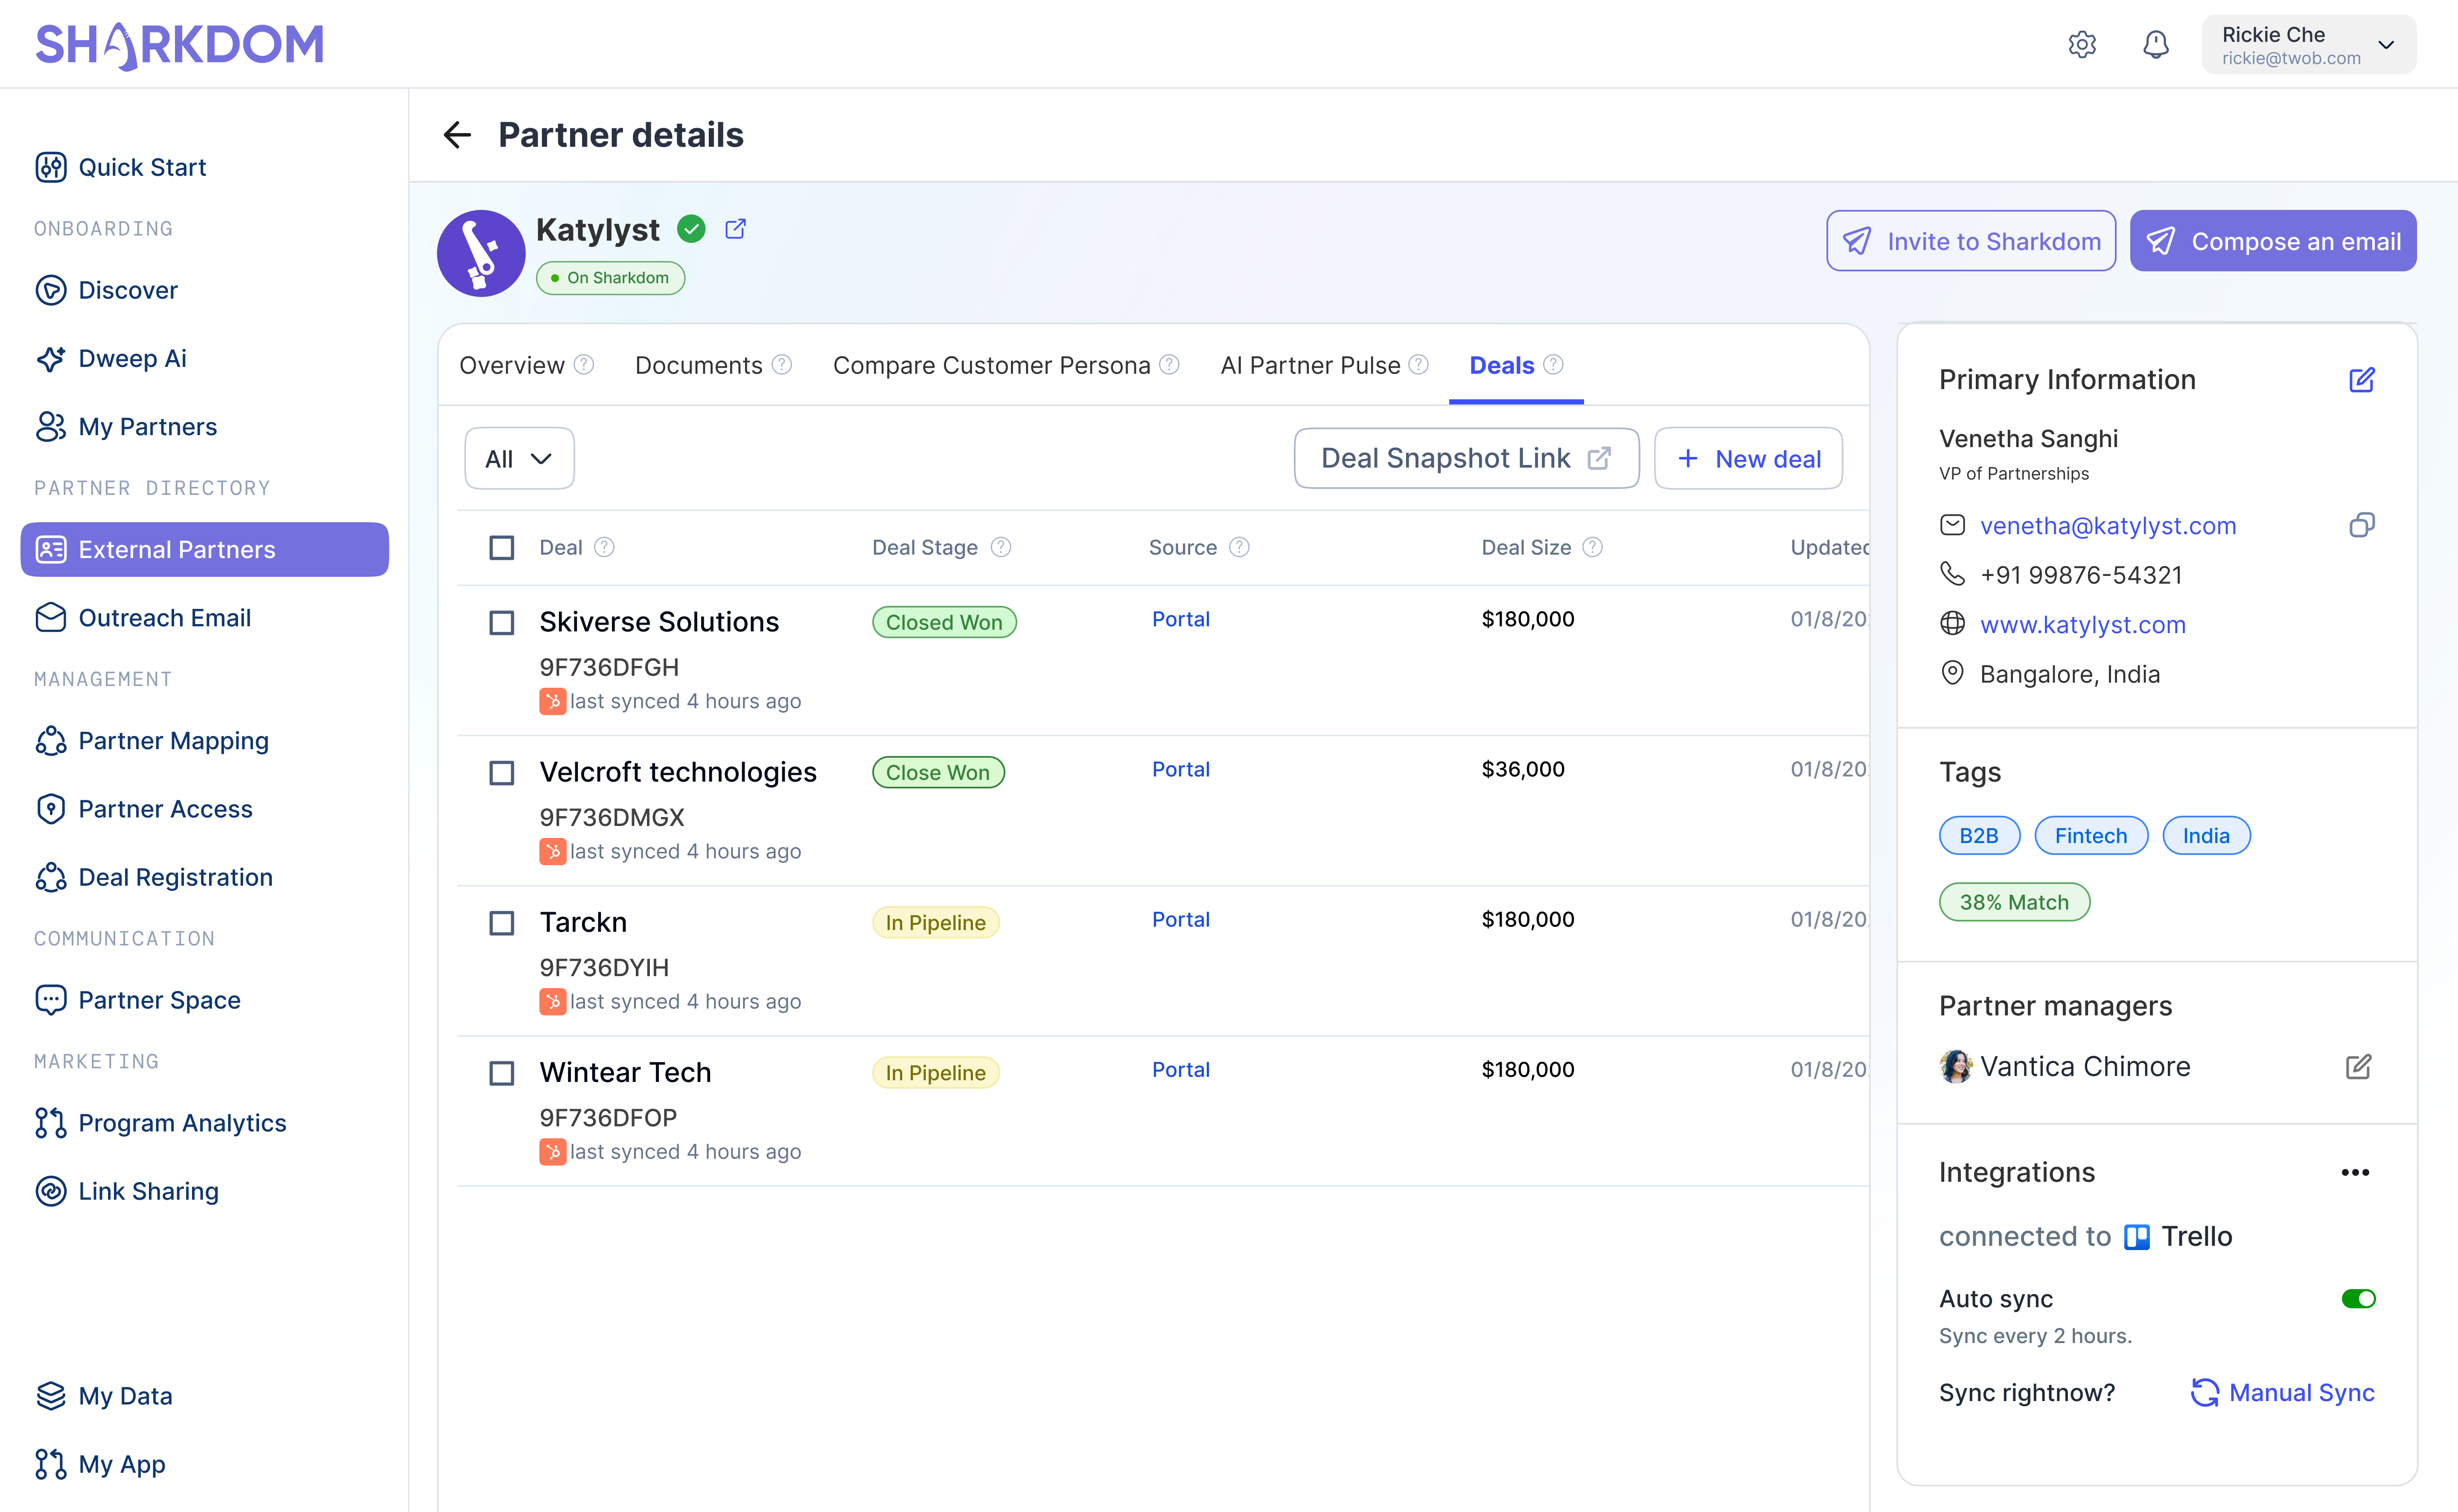Click the back arrow beside Partner details
Screen dimensions: 2458x1512
coord(457,135)
